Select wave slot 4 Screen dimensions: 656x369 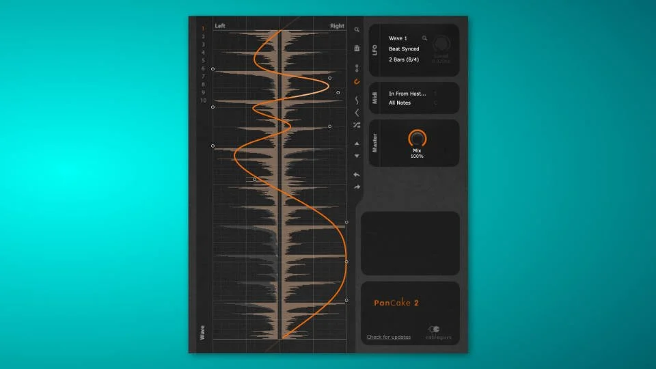click(x=203, y=53)
